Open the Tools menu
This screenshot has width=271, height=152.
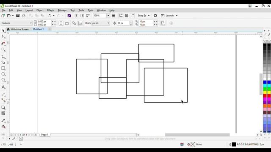pos(91,10)
